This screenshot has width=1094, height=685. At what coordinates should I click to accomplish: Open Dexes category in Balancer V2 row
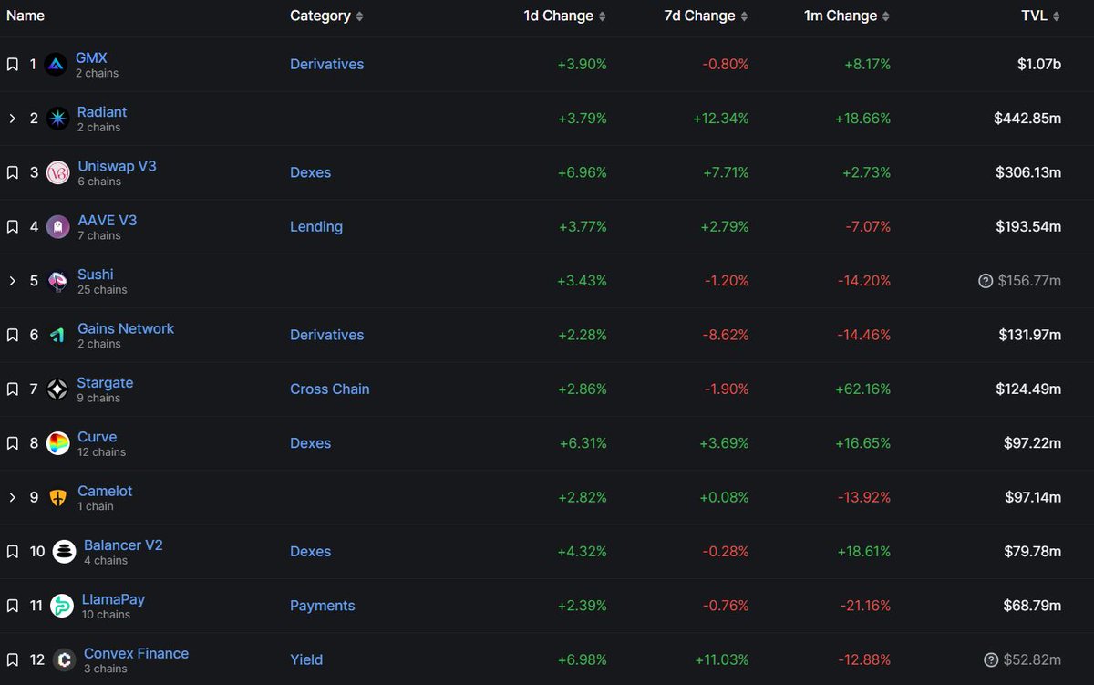pyautogui.click(x=310, y=551)
